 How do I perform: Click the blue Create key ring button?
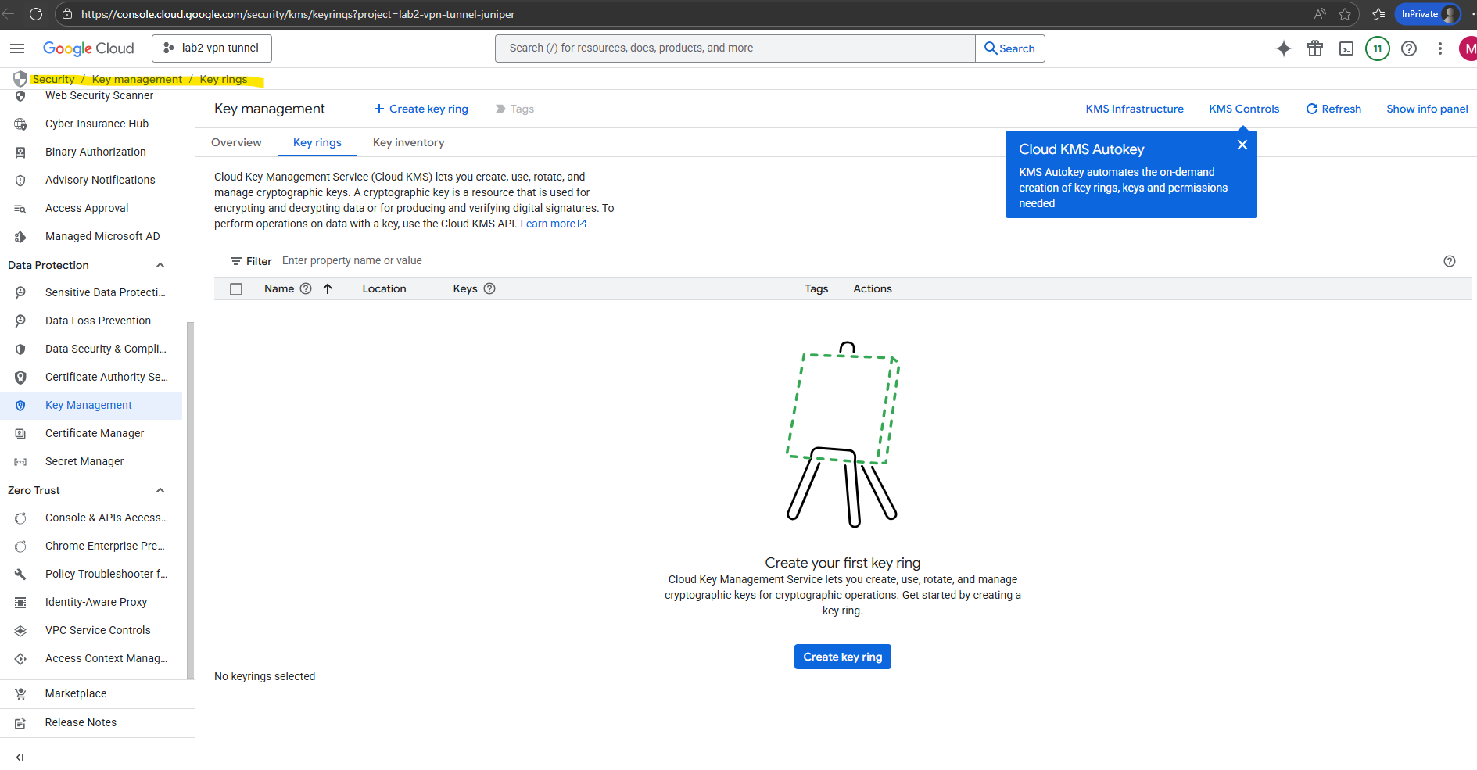point(843,657)
